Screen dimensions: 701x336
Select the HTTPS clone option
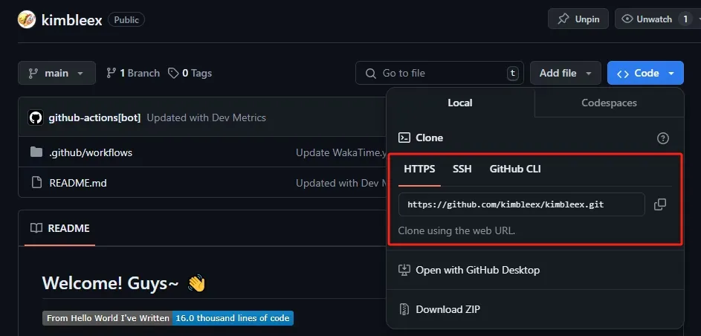419,169
